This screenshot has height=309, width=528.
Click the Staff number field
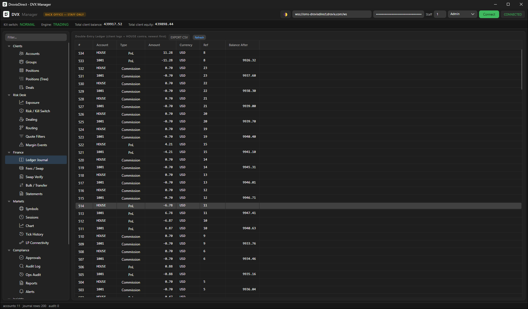coord(440,14)
